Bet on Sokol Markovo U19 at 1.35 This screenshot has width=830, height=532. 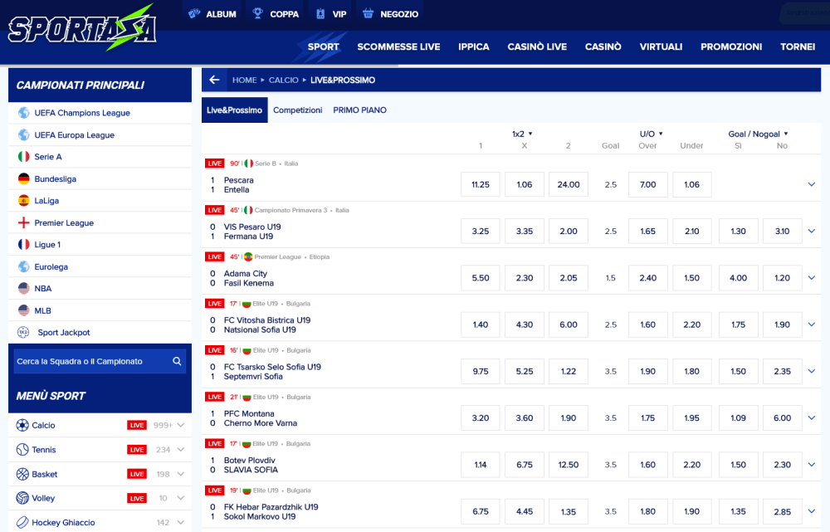569,511
